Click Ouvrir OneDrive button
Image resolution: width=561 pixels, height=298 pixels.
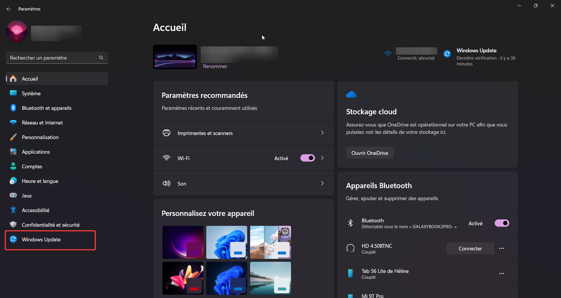coord(370,153)
